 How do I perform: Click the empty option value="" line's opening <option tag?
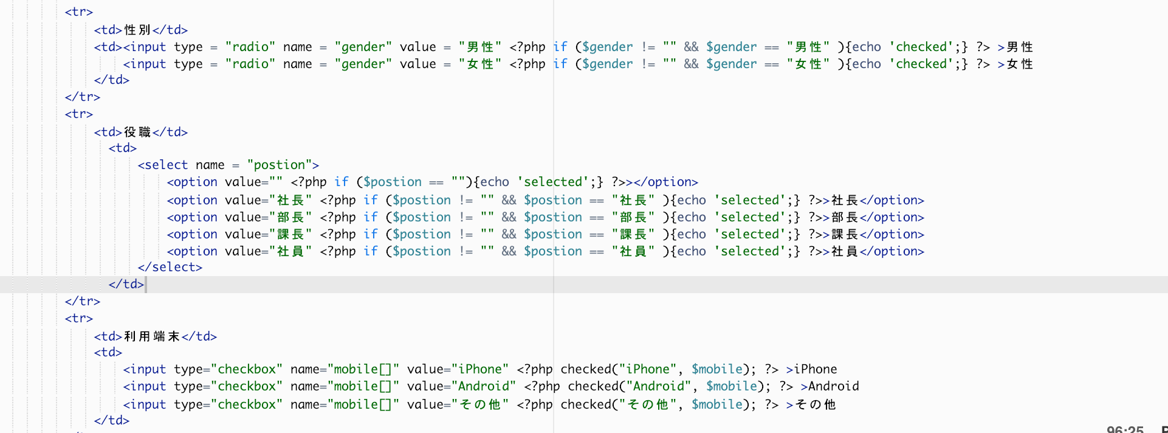coord(192,182)
